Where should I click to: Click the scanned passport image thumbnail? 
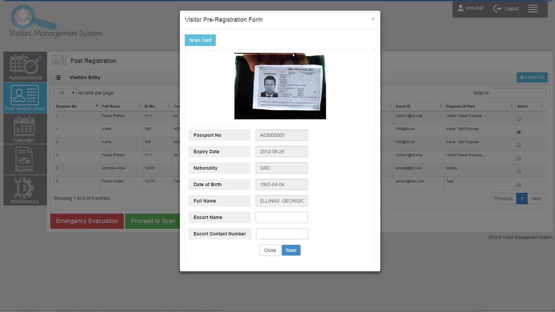[280, 87]
